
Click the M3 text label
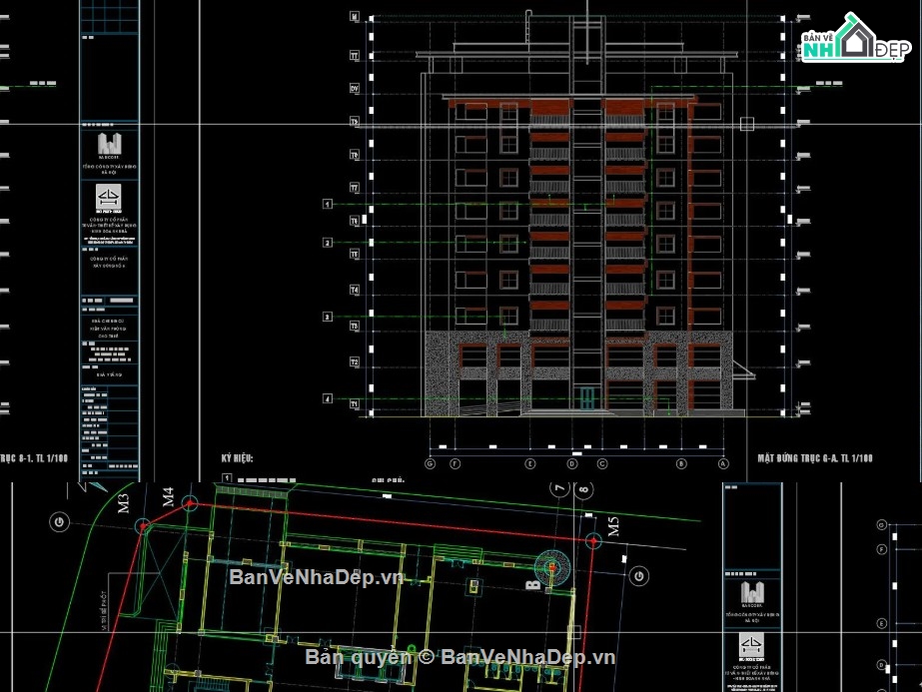123,503
